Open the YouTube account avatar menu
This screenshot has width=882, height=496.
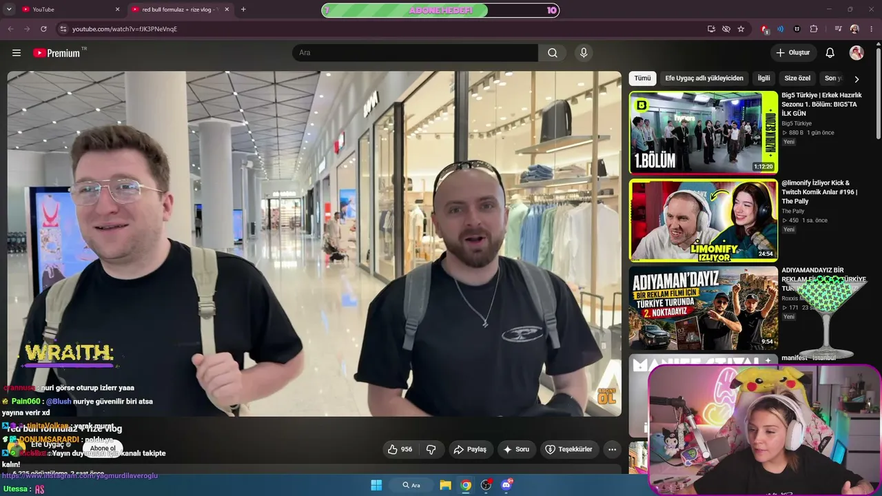click(857, 53)
